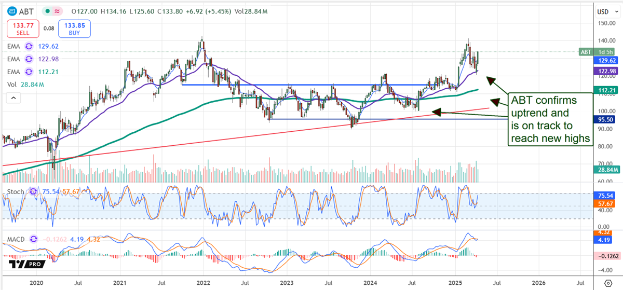Click the green market status dot
Screen dimensions: 623x290
48,11
